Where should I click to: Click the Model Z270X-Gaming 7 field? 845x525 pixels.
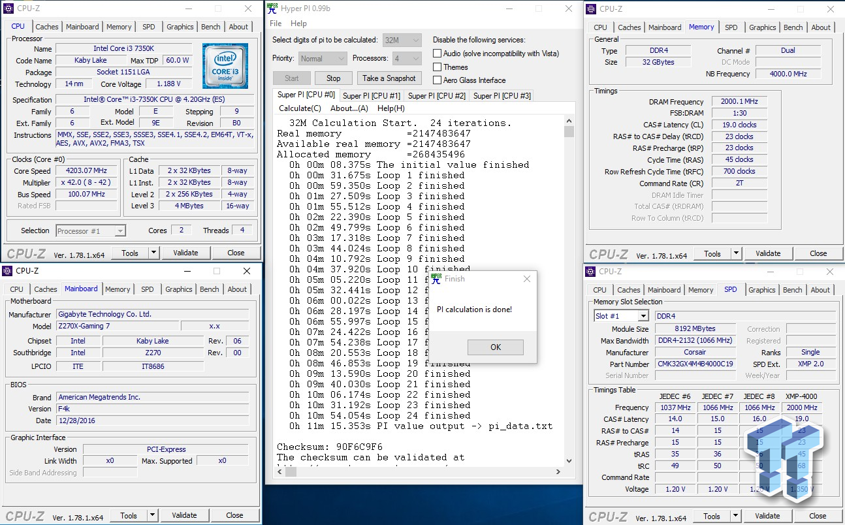[x=118, y=326]
